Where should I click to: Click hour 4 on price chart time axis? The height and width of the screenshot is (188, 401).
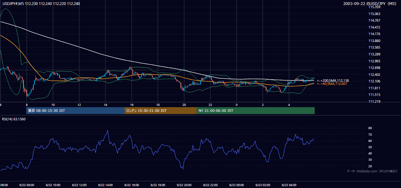[x=289, y=105]
